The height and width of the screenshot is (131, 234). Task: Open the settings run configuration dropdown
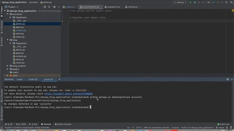point(180,3)
